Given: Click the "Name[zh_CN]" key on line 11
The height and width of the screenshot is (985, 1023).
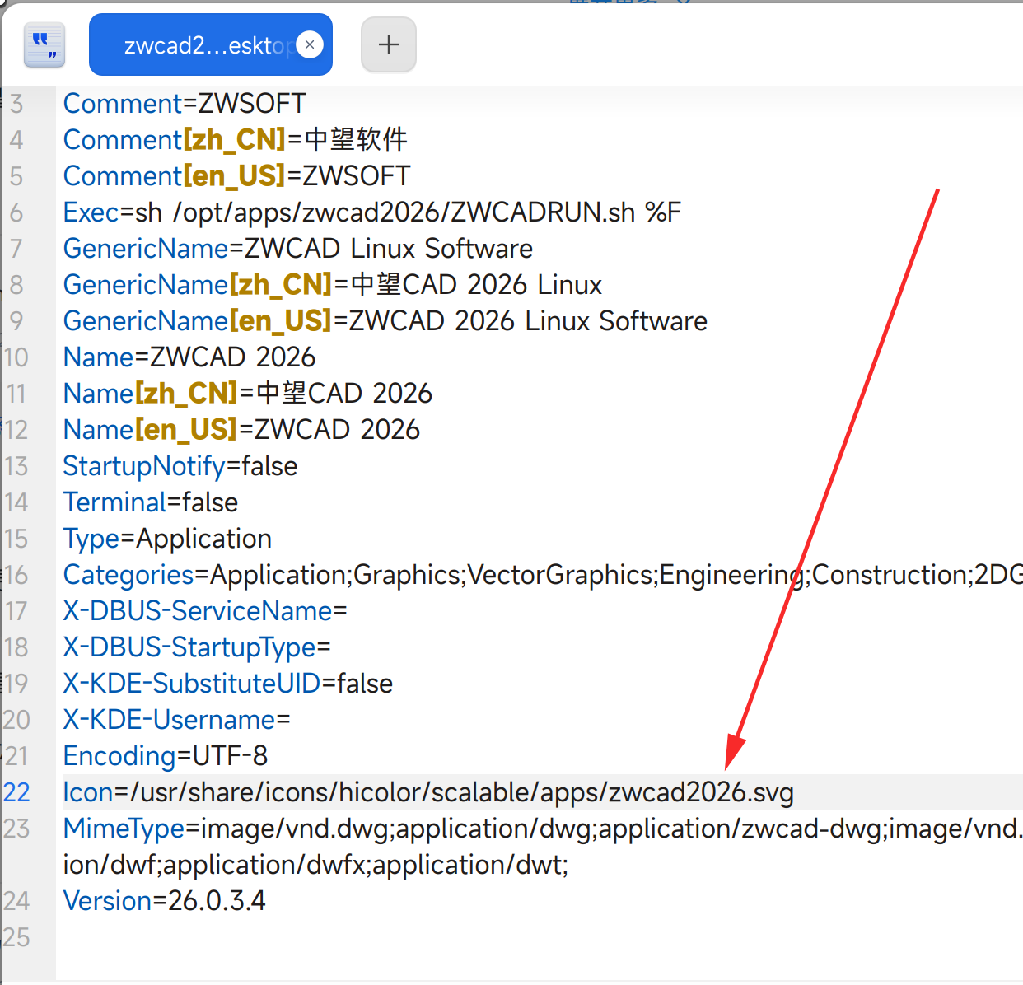Looking at the screenshot, I should [x=151, y=394].
